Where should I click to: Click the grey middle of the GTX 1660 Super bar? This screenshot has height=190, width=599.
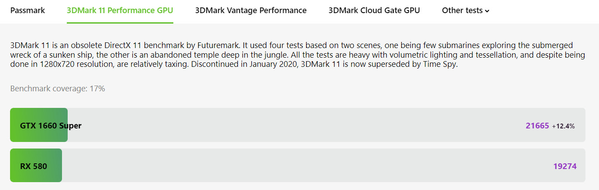297,125
